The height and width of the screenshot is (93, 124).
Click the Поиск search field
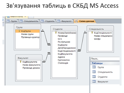point(105,59)
